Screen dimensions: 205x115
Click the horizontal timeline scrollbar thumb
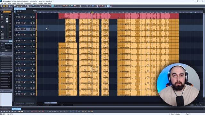pyautogui.click(x=51, y=103)
